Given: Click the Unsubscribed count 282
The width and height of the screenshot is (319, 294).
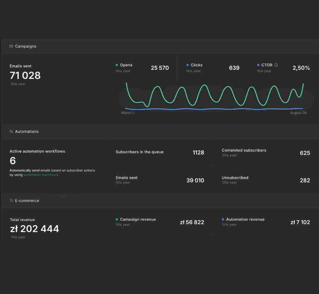Looking at the screenshot, I should tap(305, 180).
